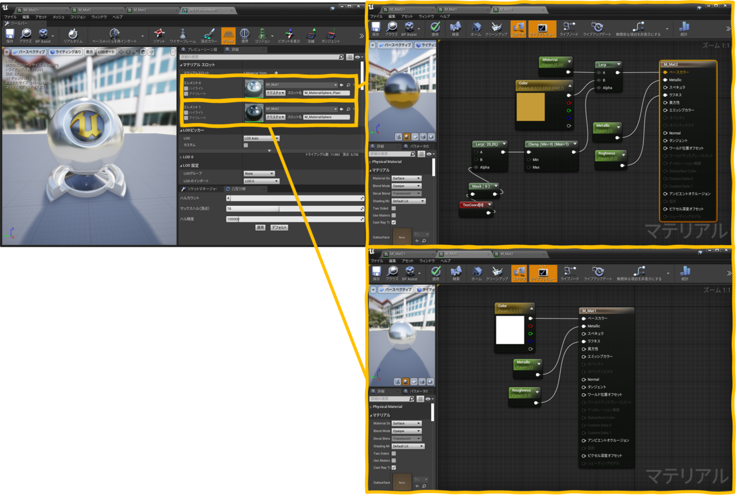
Task: Open the Mesh (メッシュ) menu in the mesh editor
Action: tap(58, 17)
